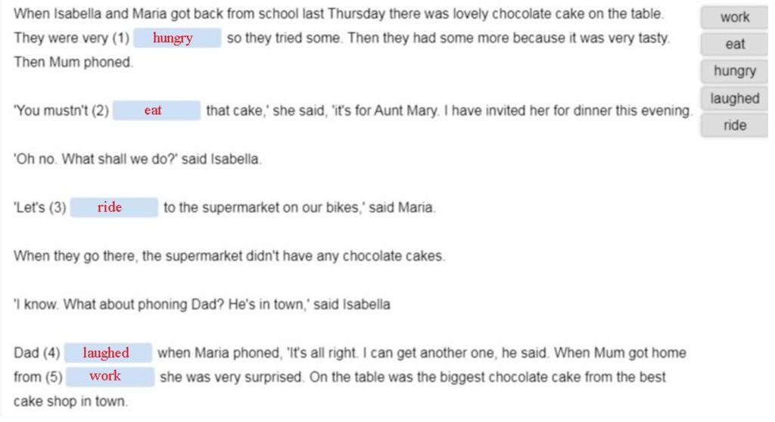This screenshot has width=775, height=422.
Task: Pick the 'hungry' word tile in word bank
Action: pos(734,71)
